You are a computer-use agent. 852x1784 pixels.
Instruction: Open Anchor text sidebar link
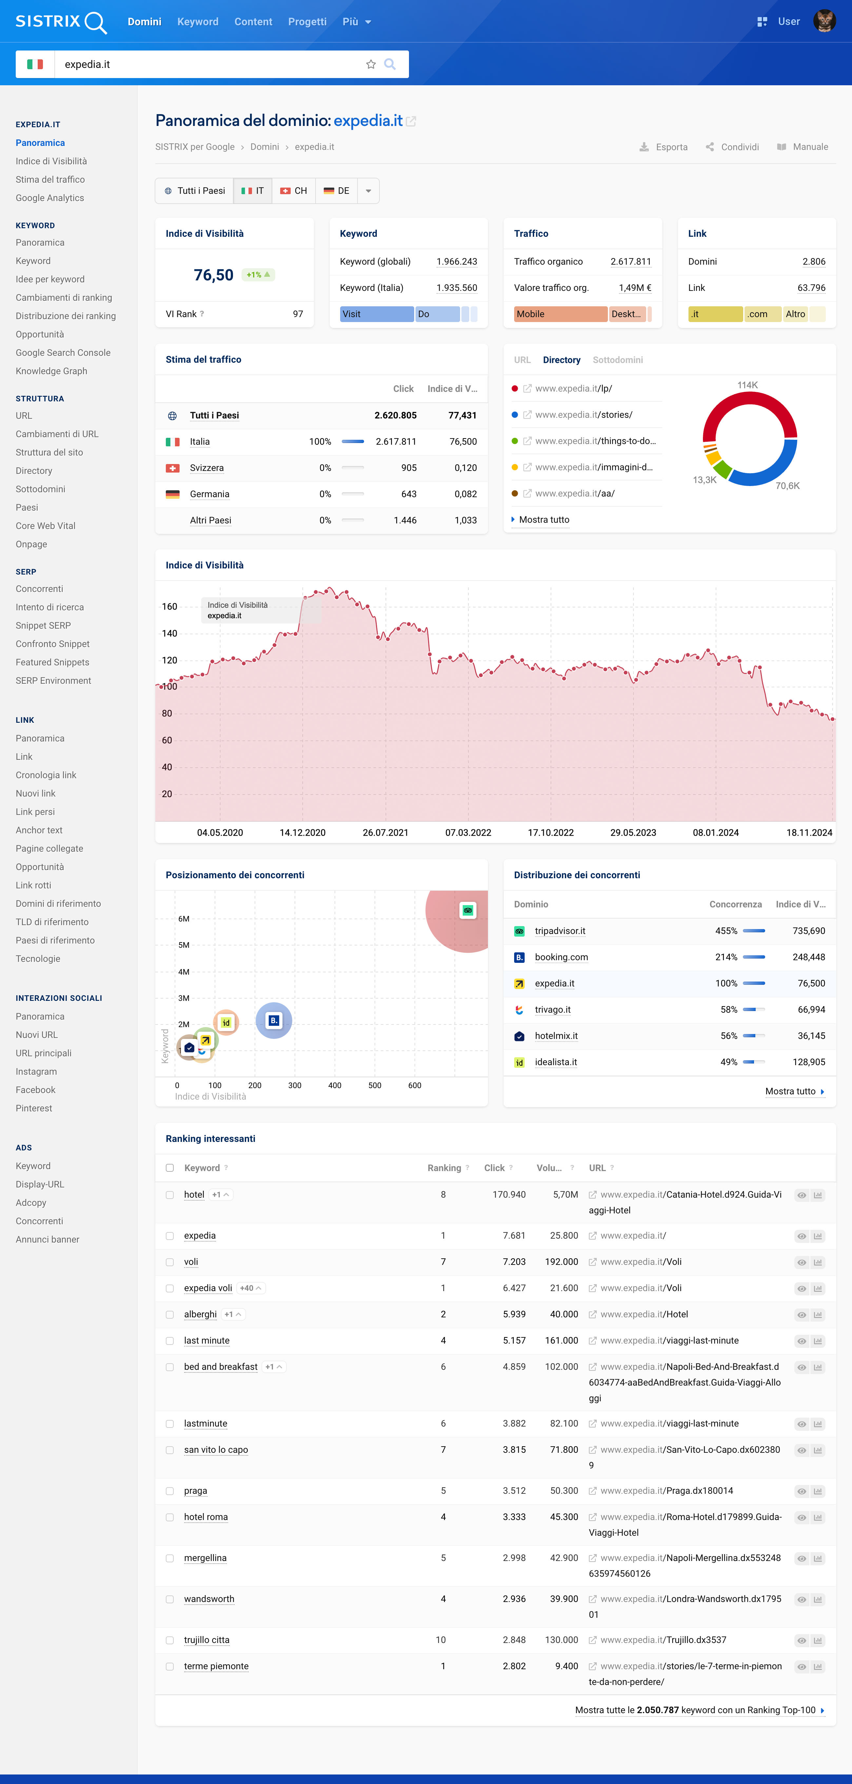tap(39, 830)
